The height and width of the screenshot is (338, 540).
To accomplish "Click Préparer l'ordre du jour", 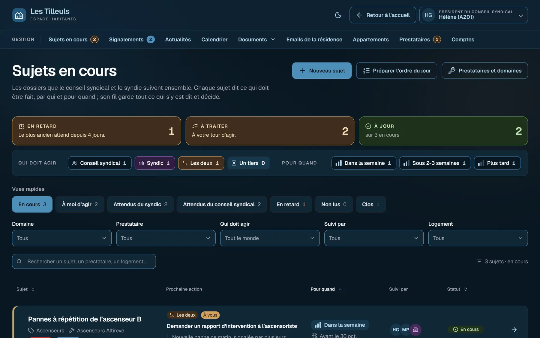I will click(397, 71).
